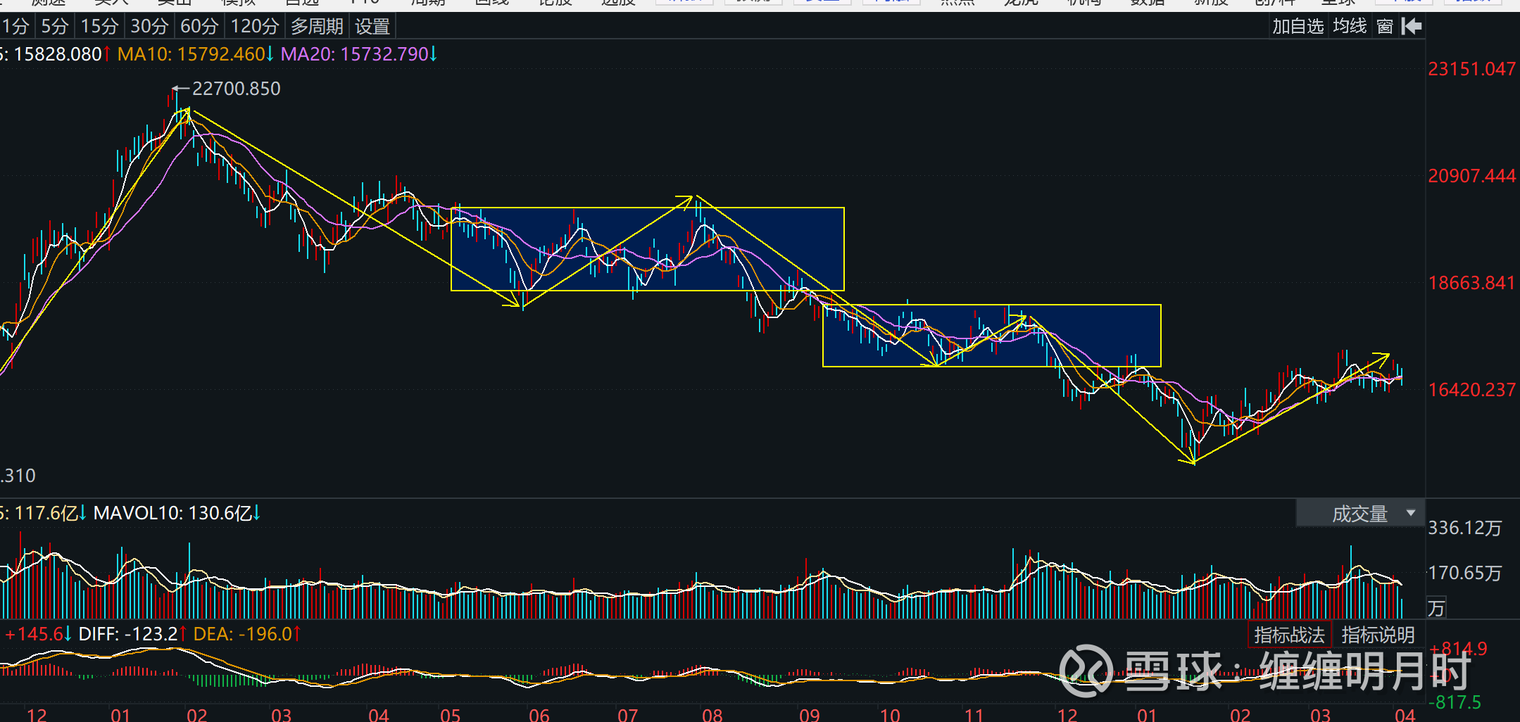Open 指标说明 indicator description
Viewport: 1520px width, 722px height.
pos(1378,635)
